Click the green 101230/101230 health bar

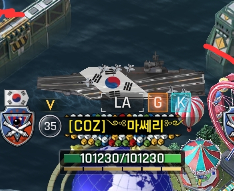[x=122, y=158]
